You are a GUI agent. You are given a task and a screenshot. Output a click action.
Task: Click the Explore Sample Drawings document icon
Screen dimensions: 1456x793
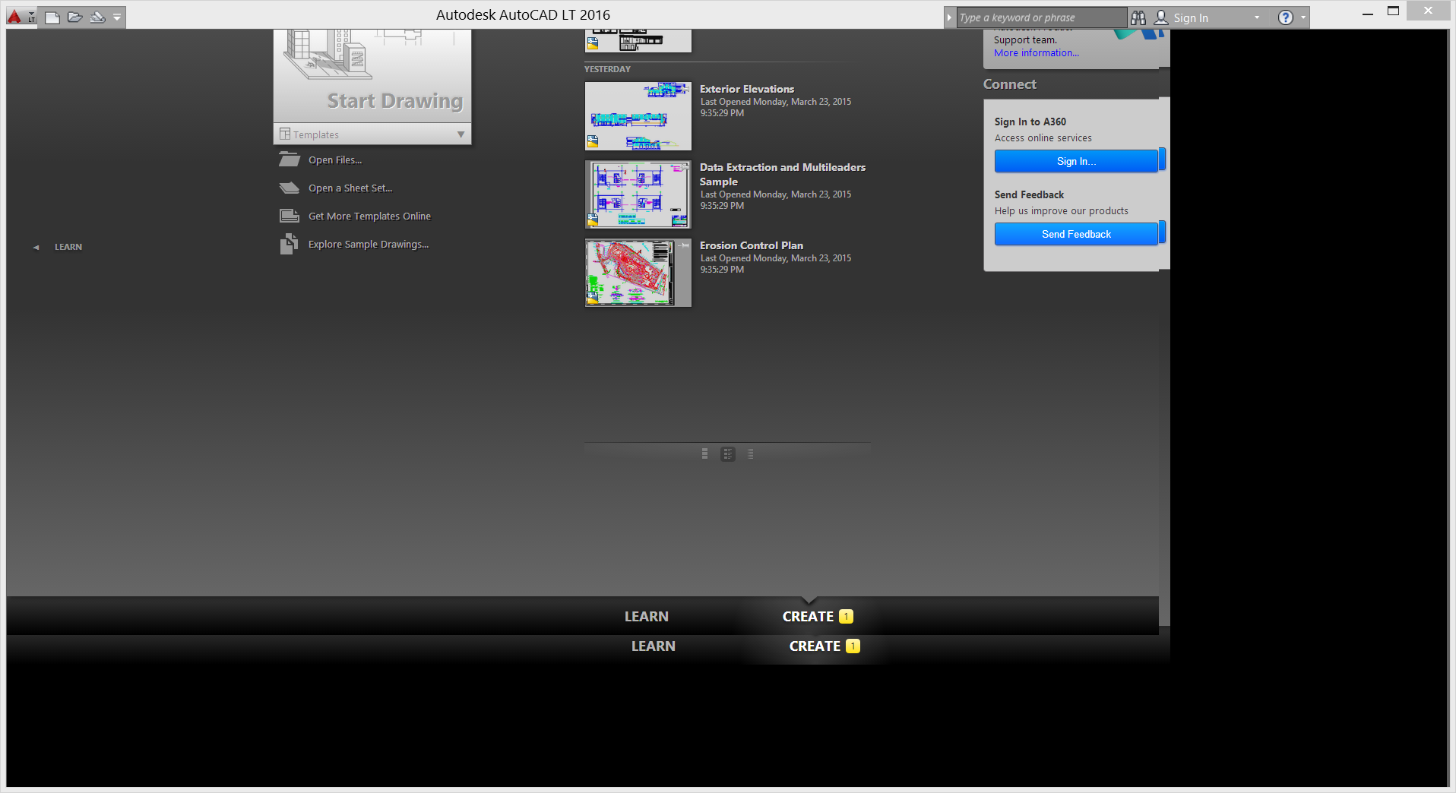pyautogui.click(x=289, y=244)
